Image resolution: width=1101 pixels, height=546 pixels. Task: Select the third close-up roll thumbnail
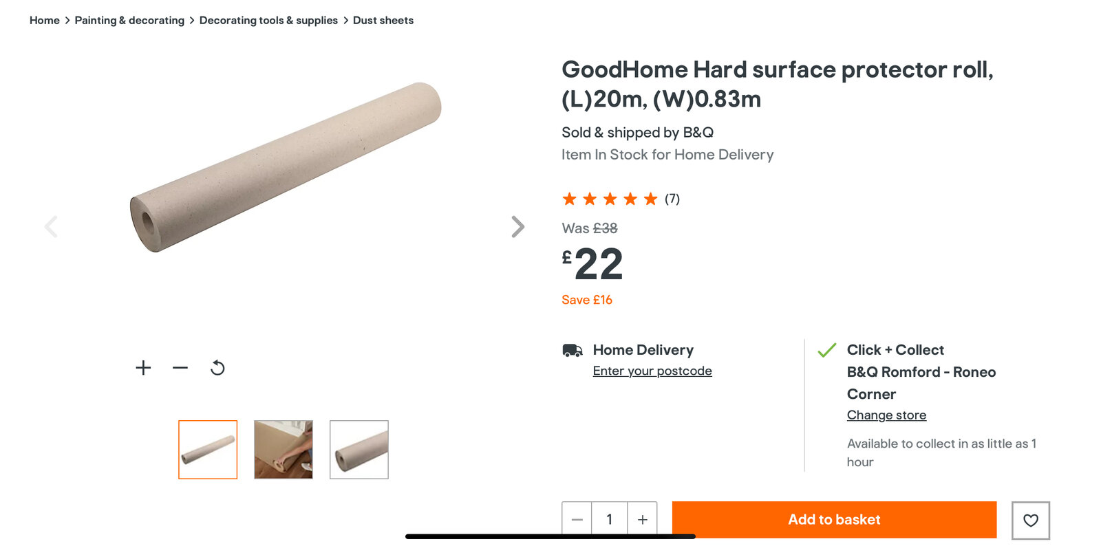click(359, 450)
